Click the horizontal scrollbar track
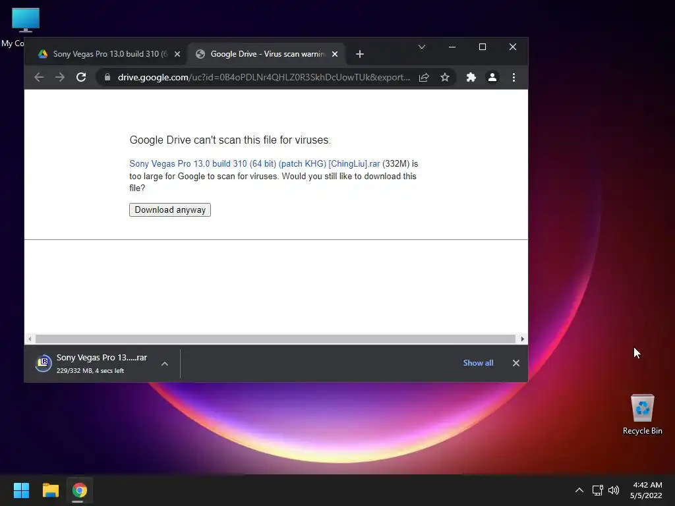675x506 pixels. pyautogui.click(x=276, y=339)
